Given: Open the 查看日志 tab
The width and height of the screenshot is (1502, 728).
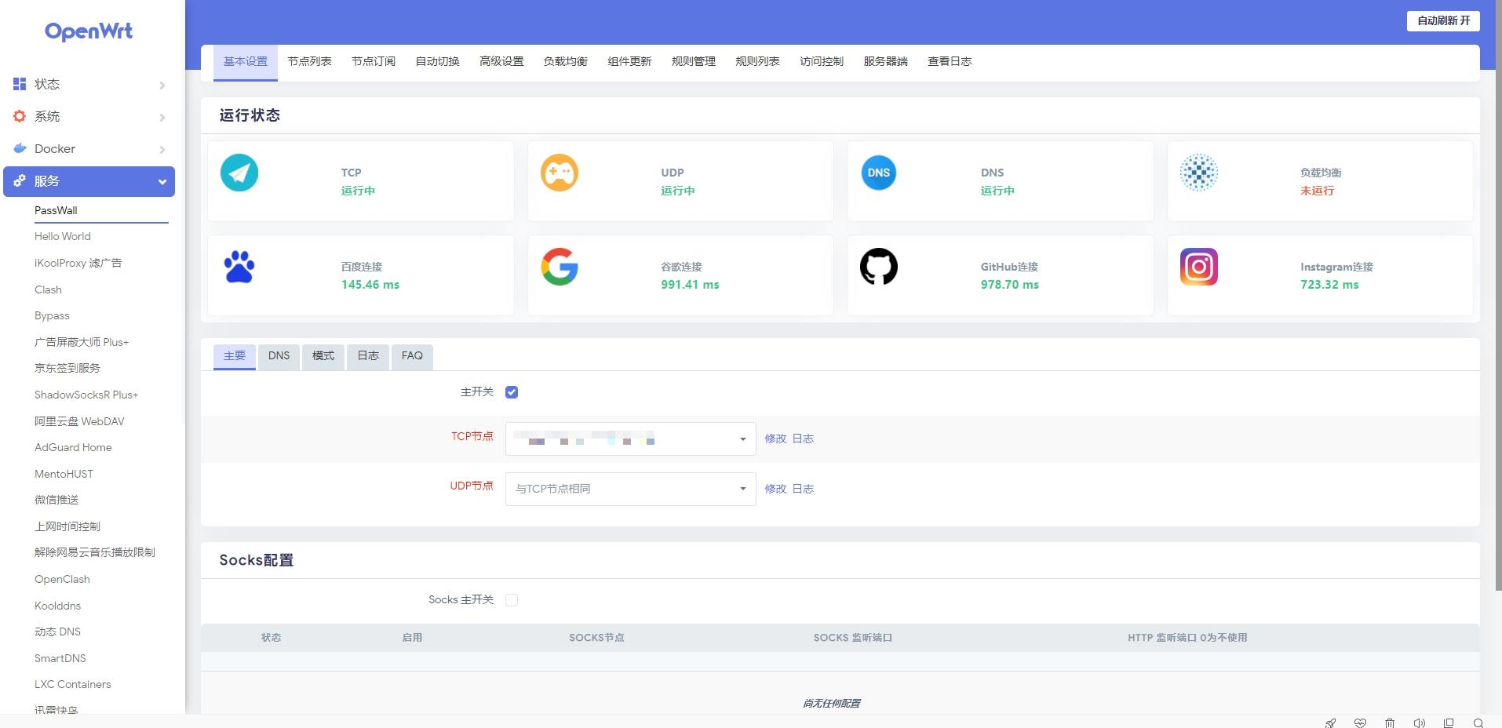Looking at the screenshot, I should [950, 61].
